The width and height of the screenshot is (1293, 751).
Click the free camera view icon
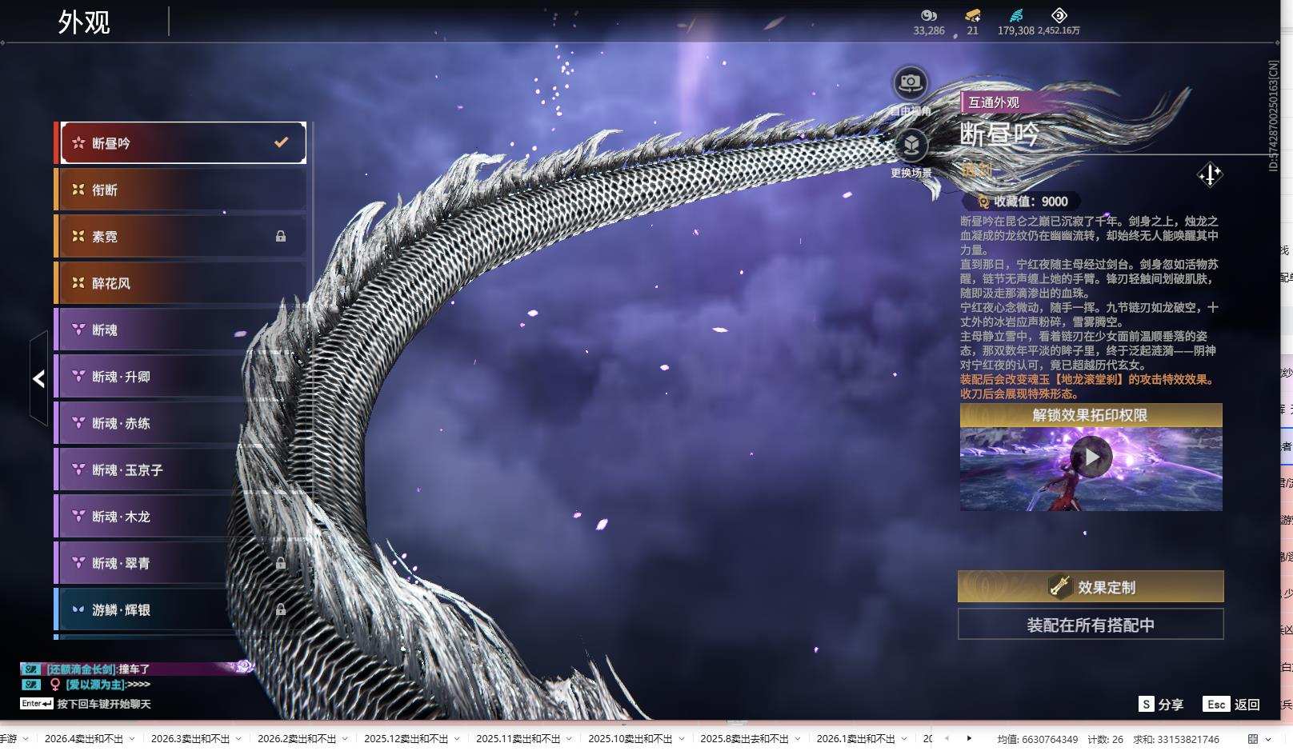910,82
